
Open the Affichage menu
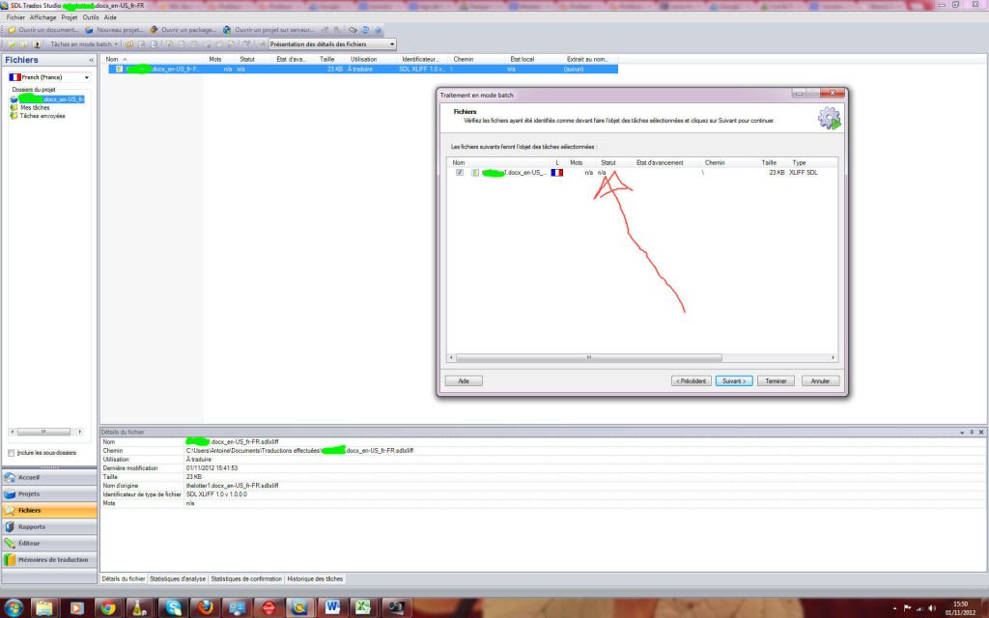click(42, 17)
